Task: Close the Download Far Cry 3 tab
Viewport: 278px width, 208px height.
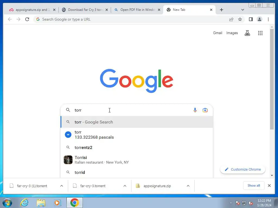Action: (107, 10)
